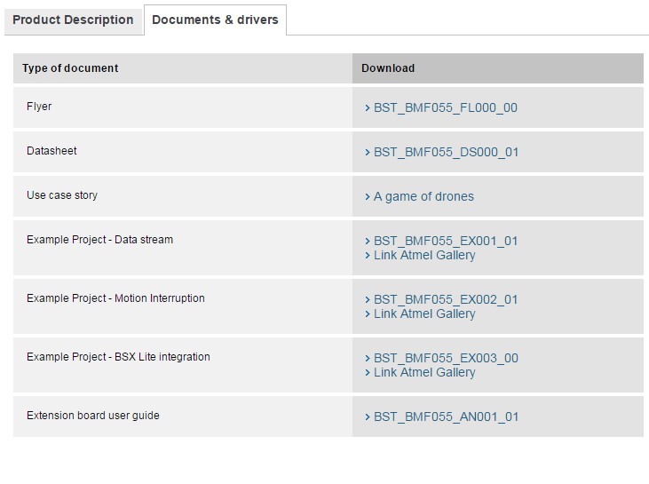This screenshot has width=649, height=484.
Task: Download BST_BMF055_EX001_01 example project
Action: click(446, 241)
